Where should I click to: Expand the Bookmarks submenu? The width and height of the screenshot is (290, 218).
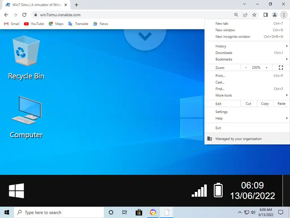pos(247,59)
